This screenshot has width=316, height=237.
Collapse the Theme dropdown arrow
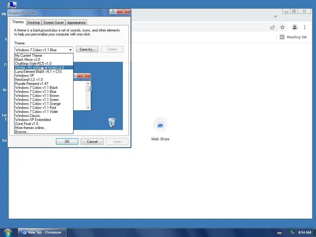click(70, 50)
